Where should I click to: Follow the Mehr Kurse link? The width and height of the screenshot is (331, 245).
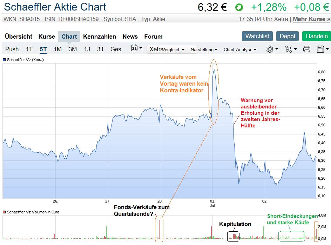tap(311, 19)
